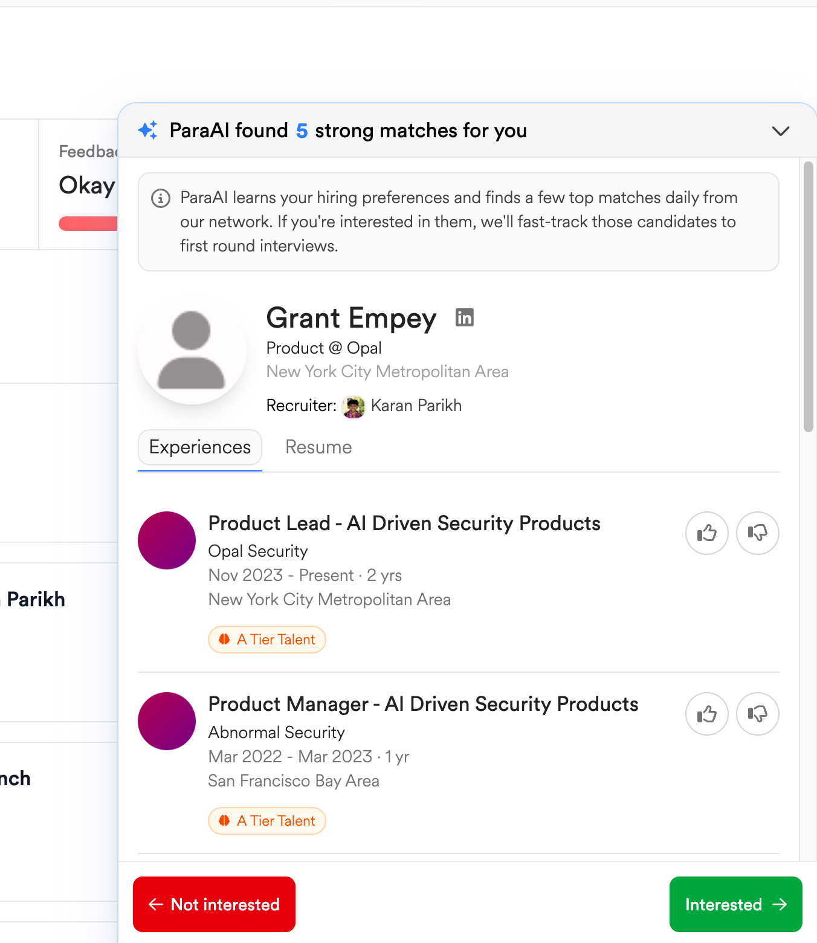Click 'Nov 2023 - Present · 2 yrs' date text
The width and height of the screenshot is (817, 943).
point(305,575)
